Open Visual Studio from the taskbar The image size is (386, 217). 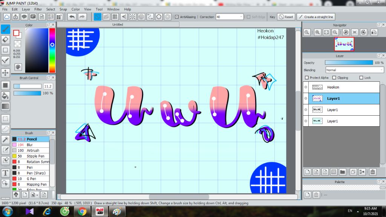point(29,211)
